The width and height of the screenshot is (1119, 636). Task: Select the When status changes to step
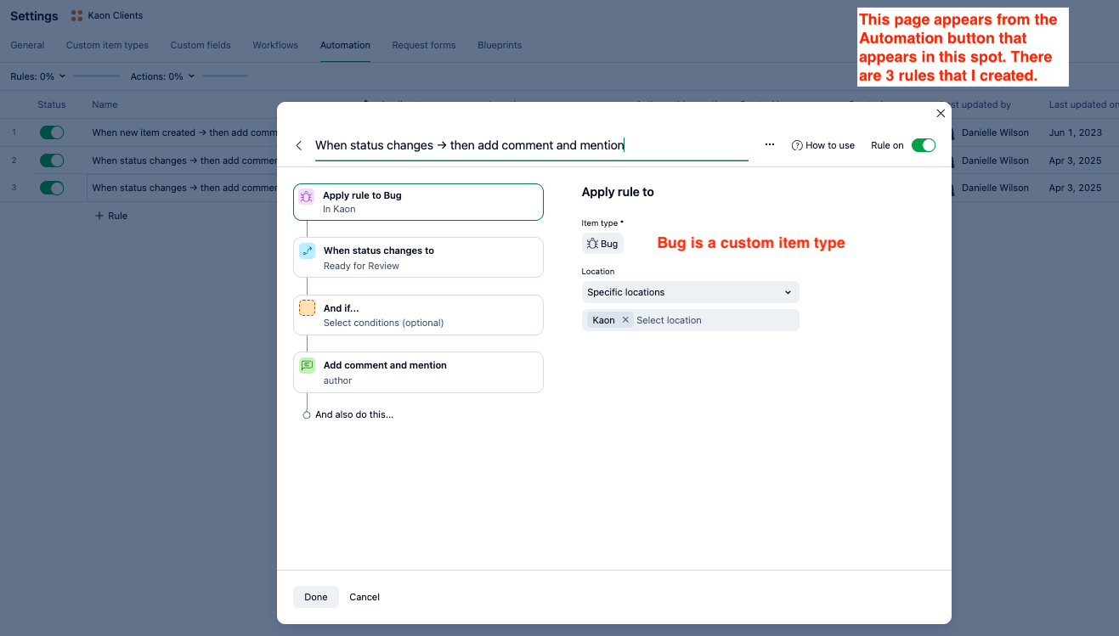click(x=418, y=257)
